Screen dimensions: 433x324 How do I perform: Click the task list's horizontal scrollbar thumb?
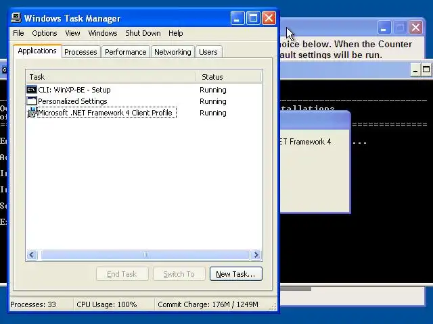click(145, 255)
